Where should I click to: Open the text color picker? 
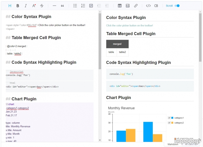point(34,6)
